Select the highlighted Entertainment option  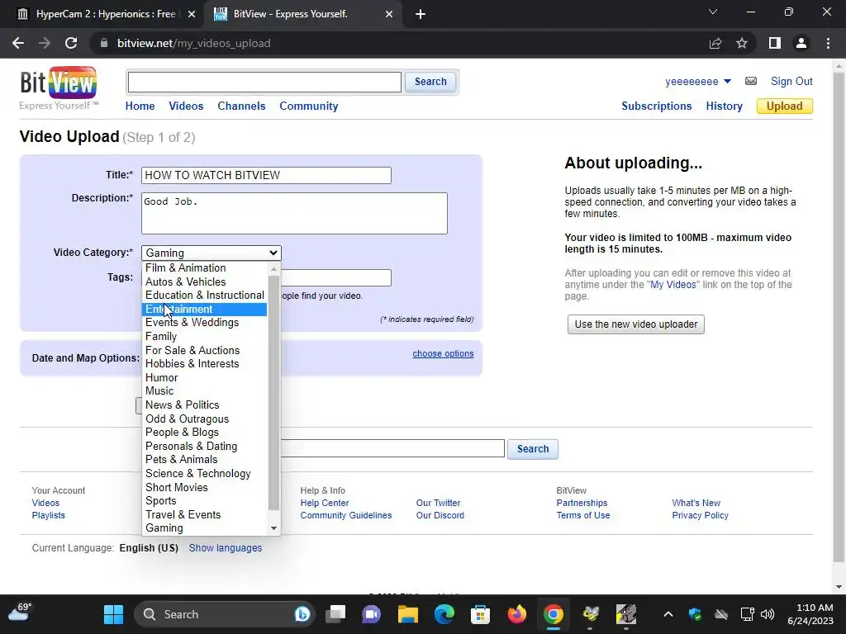205,310
